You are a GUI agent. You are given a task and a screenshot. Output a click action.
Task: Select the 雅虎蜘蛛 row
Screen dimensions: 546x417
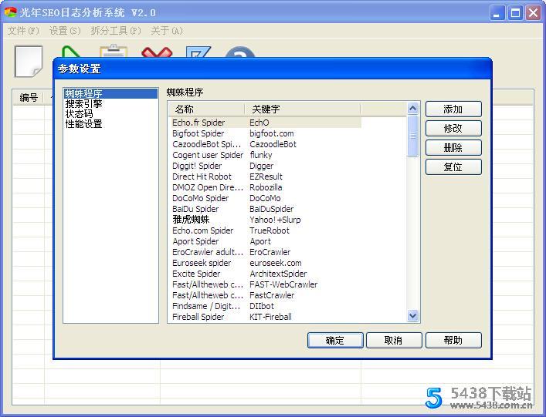[265, 220]
